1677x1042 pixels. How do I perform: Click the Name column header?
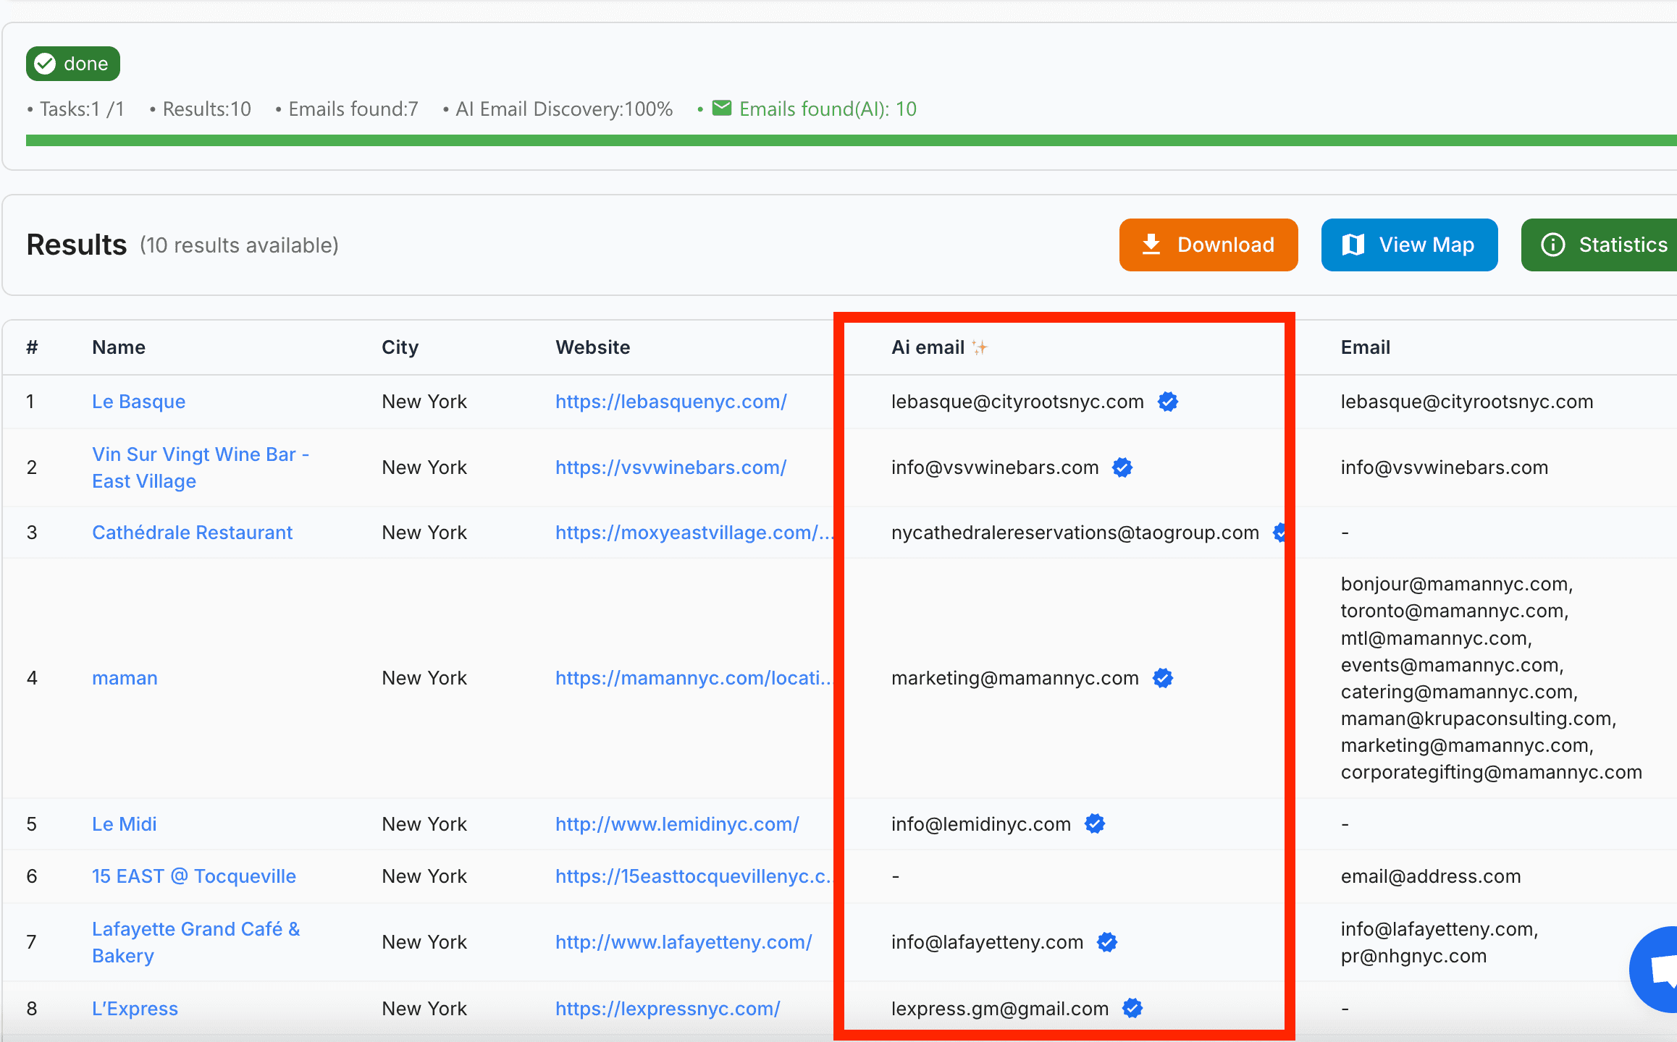(119, 347)
